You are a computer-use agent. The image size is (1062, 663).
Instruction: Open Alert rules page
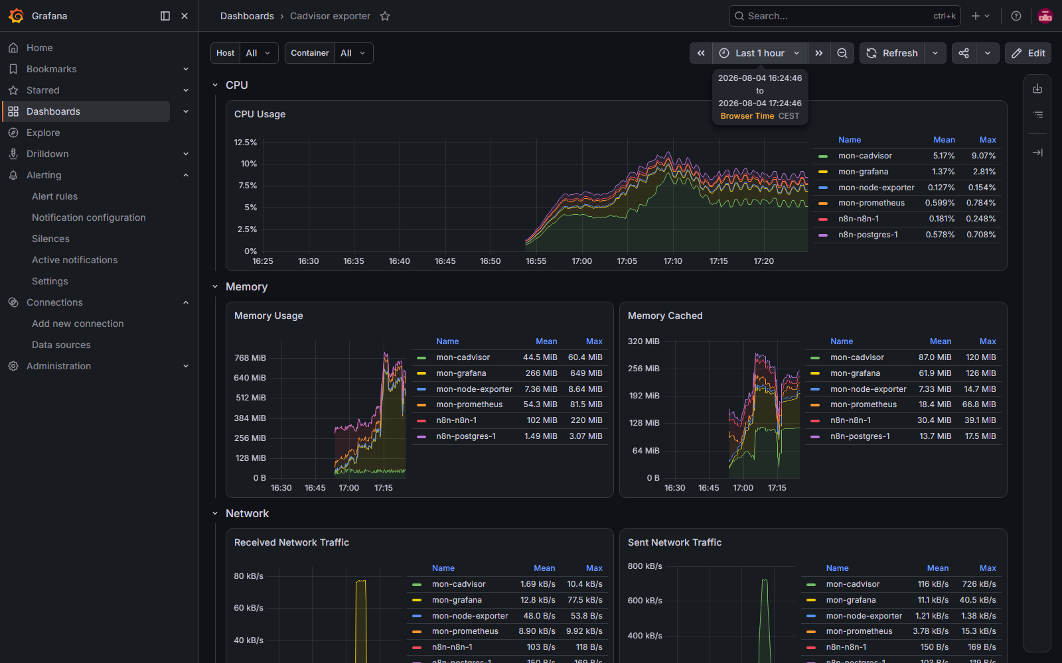click(x=54, y=196)
